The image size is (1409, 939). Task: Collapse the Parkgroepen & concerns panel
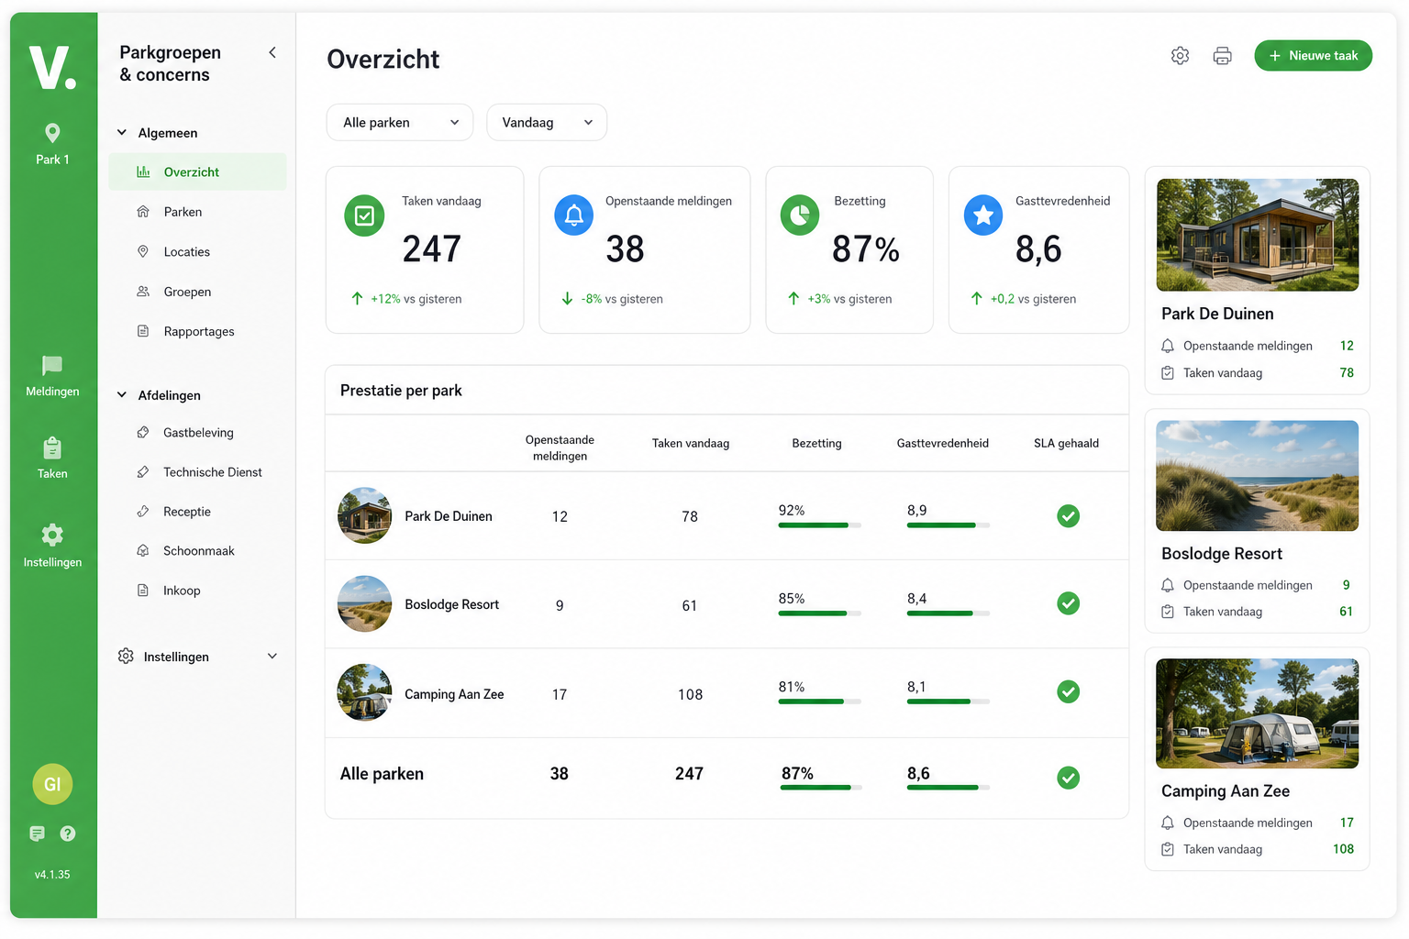pos(272,52)
